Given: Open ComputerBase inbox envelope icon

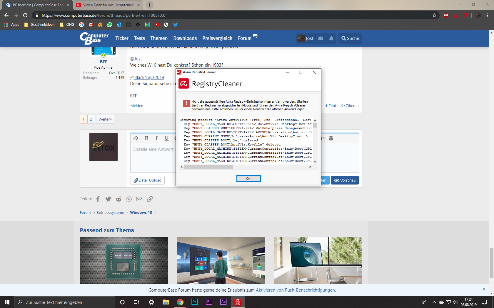Looking at the screenshot, I should pyautogui.click(x=321, y=38).
